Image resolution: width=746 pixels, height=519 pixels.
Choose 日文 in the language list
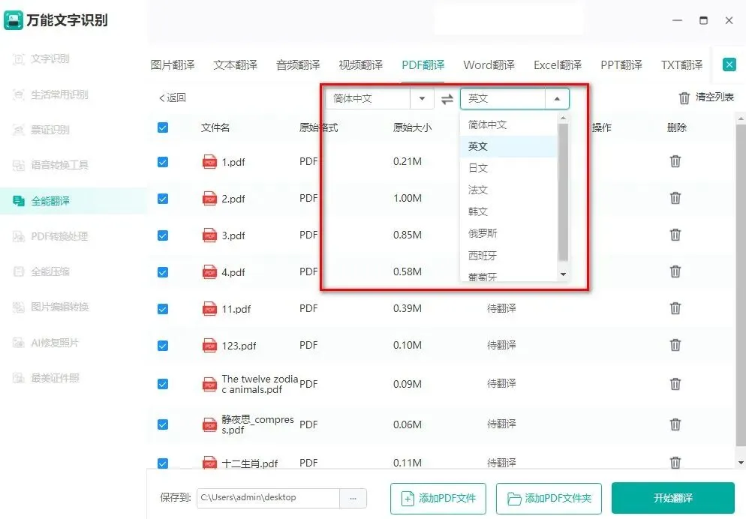click(508, 168)
